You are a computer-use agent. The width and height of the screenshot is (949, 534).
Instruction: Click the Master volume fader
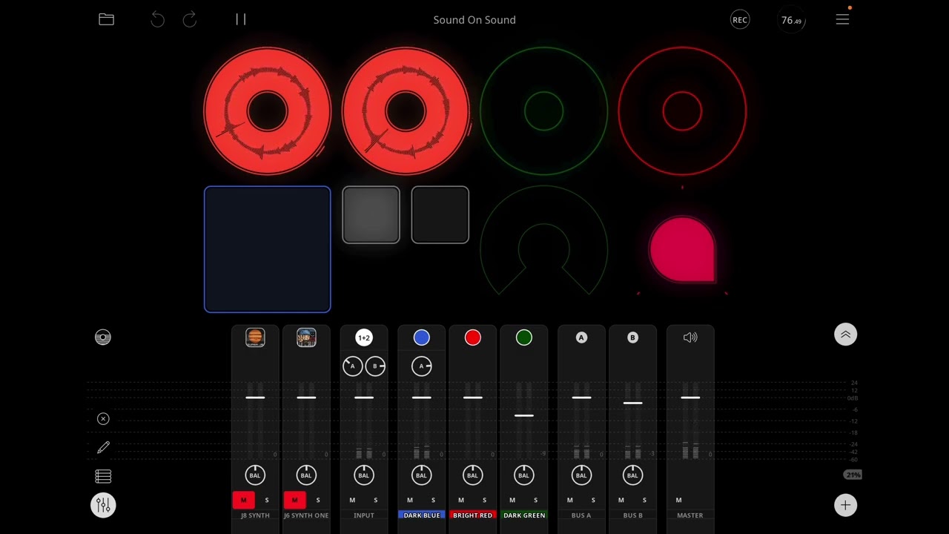click(x=690, y=398)
